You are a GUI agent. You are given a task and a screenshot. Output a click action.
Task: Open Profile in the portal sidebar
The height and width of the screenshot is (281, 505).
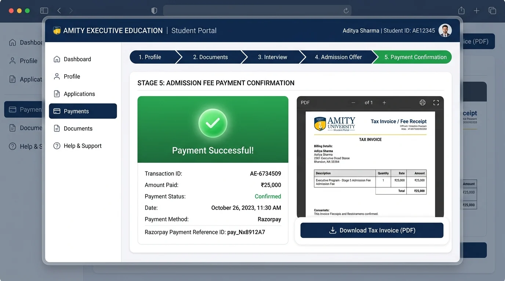tap(83, 76)
